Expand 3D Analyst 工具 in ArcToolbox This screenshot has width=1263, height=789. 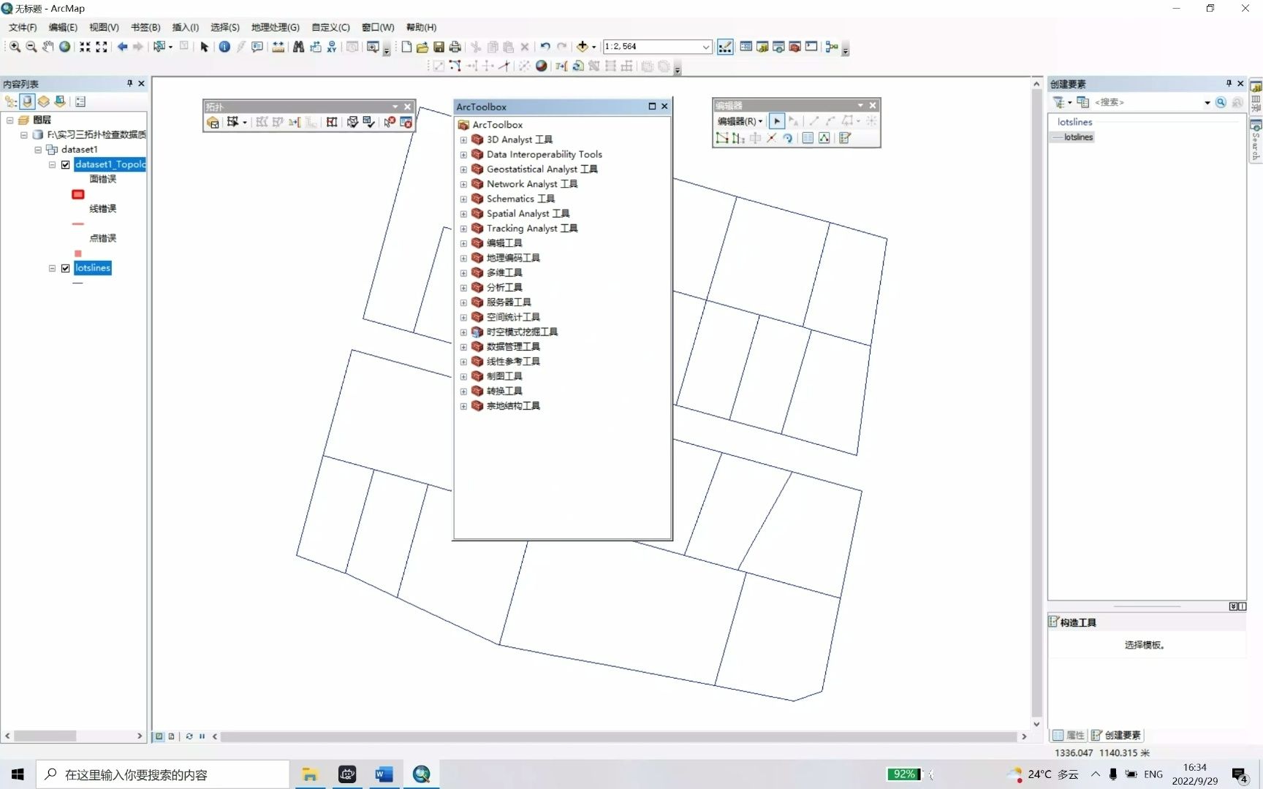pos(464,140)
